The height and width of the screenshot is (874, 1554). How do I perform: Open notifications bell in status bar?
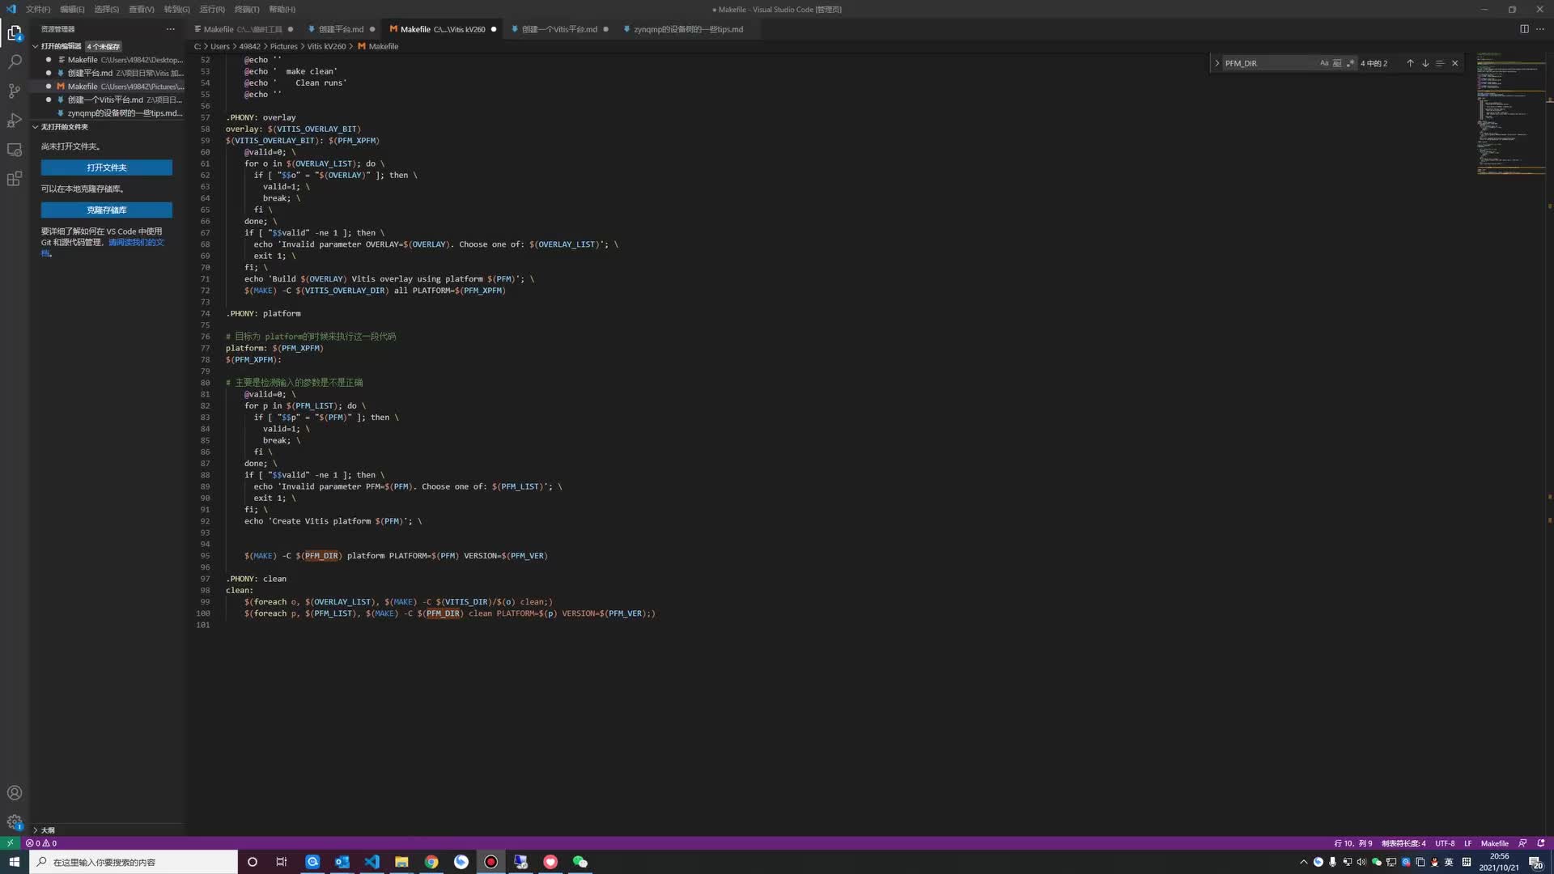coord(1541,843)
